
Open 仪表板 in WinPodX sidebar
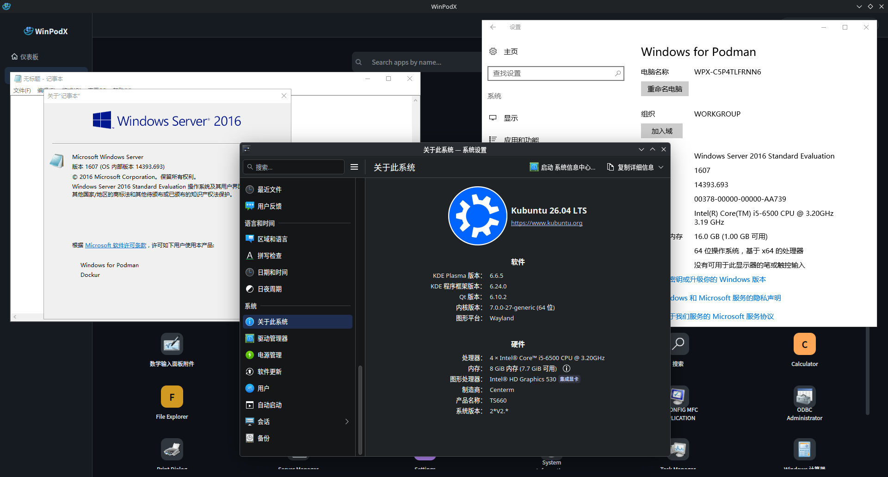(25, 57)
